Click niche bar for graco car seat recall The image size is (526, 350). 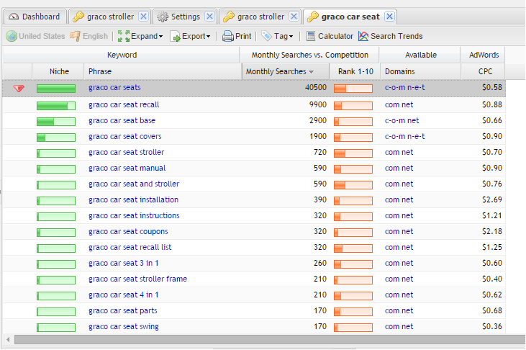(x=56, y=106)
